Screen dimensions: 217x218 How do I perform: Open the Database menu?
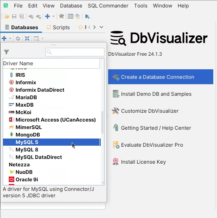coord(71,6)
